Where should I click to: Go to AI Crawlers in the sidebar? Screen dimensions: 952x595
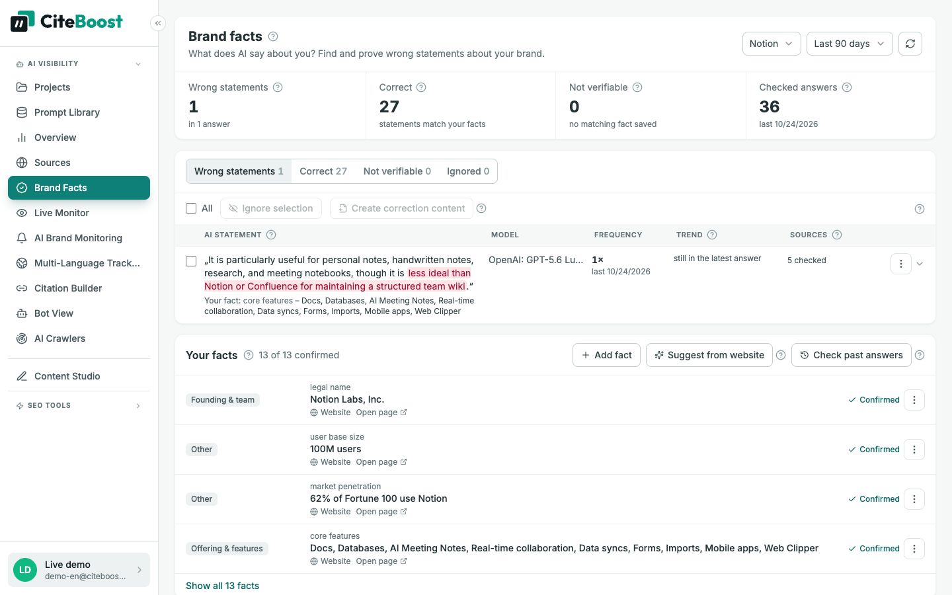79,338
